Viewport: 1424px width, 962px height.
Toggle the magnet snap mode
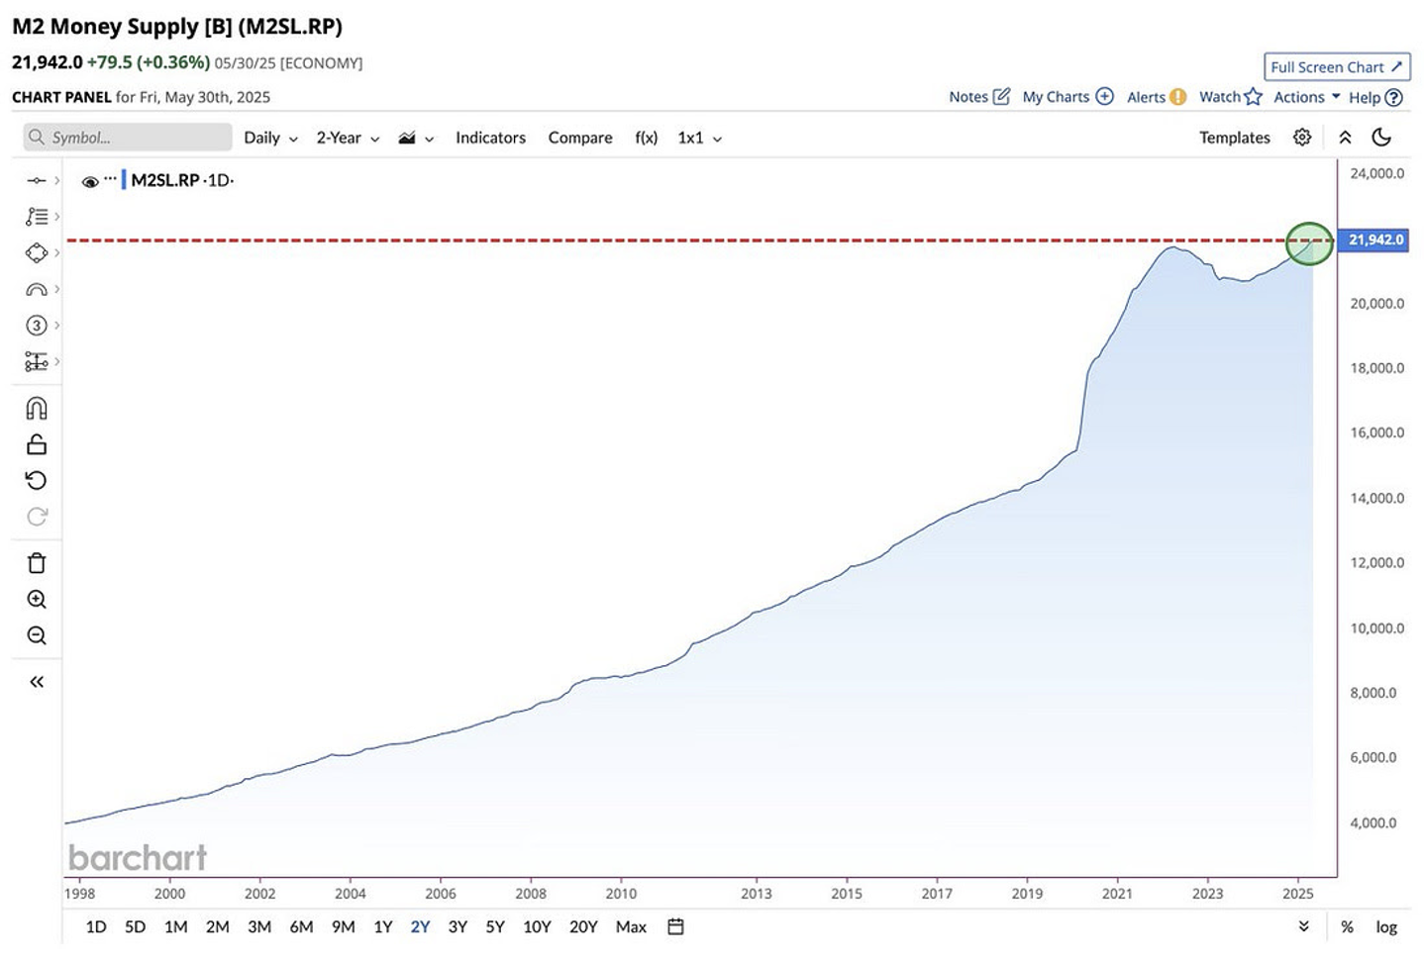36,409
